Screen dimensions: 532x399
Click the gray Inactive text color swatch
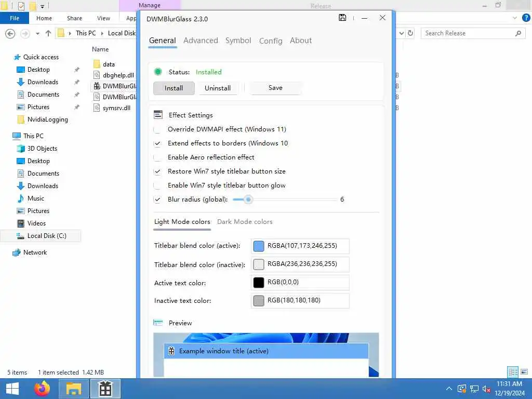[259, 301]
